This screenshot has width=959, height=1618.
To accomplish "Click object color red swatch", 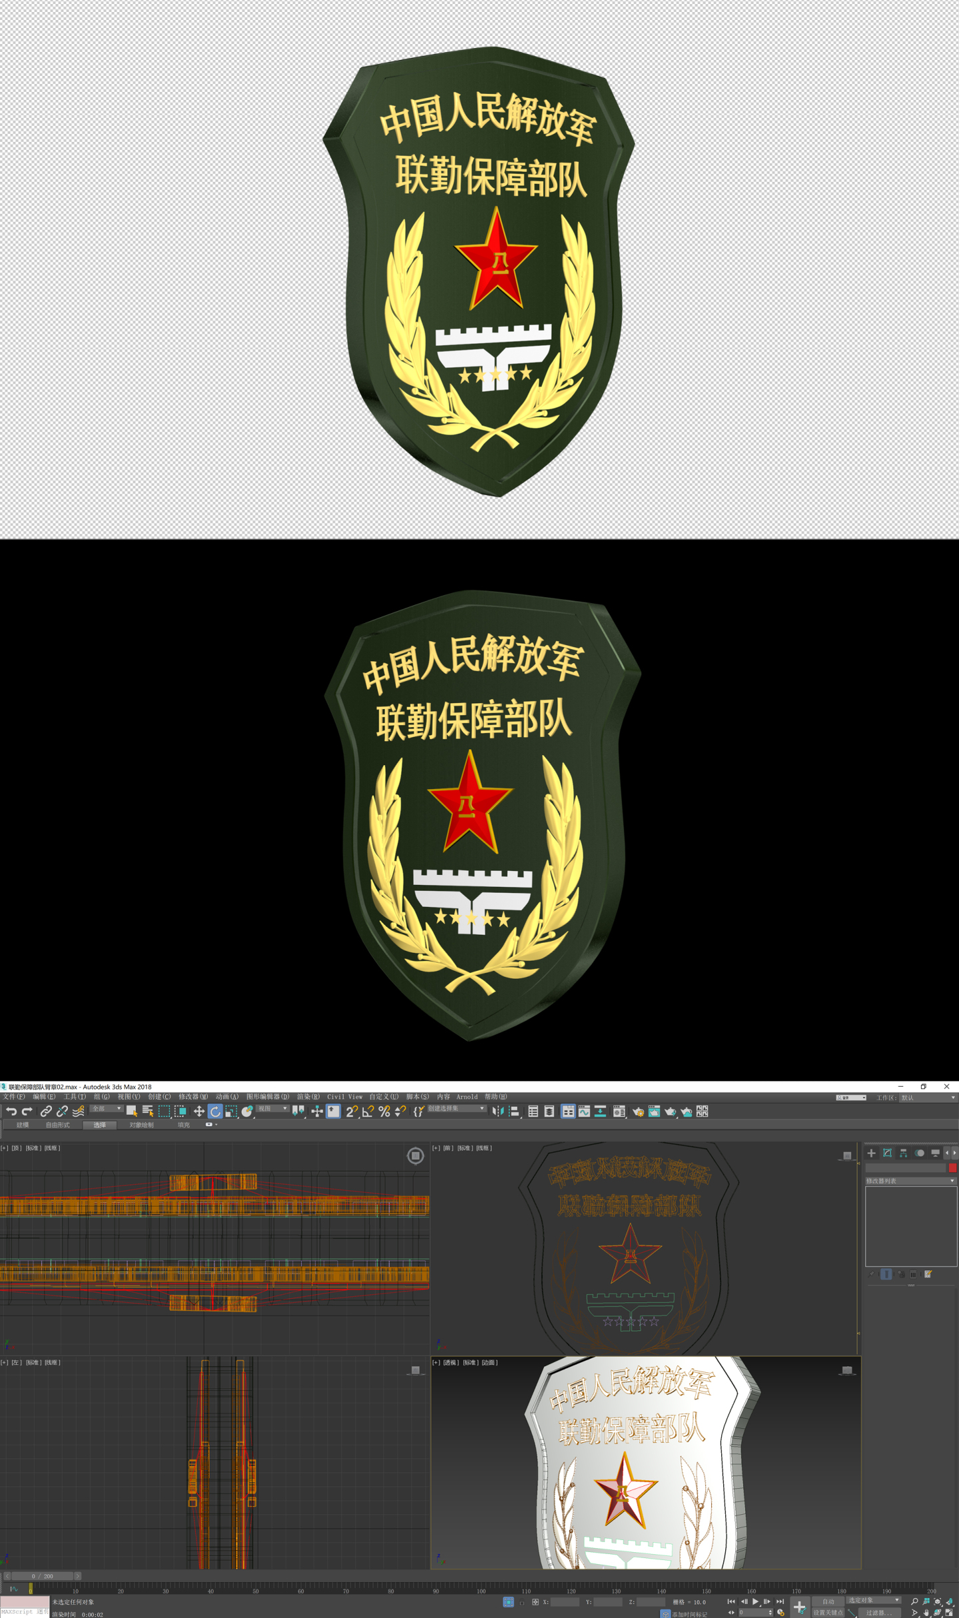I will [x=952, y=1168].
